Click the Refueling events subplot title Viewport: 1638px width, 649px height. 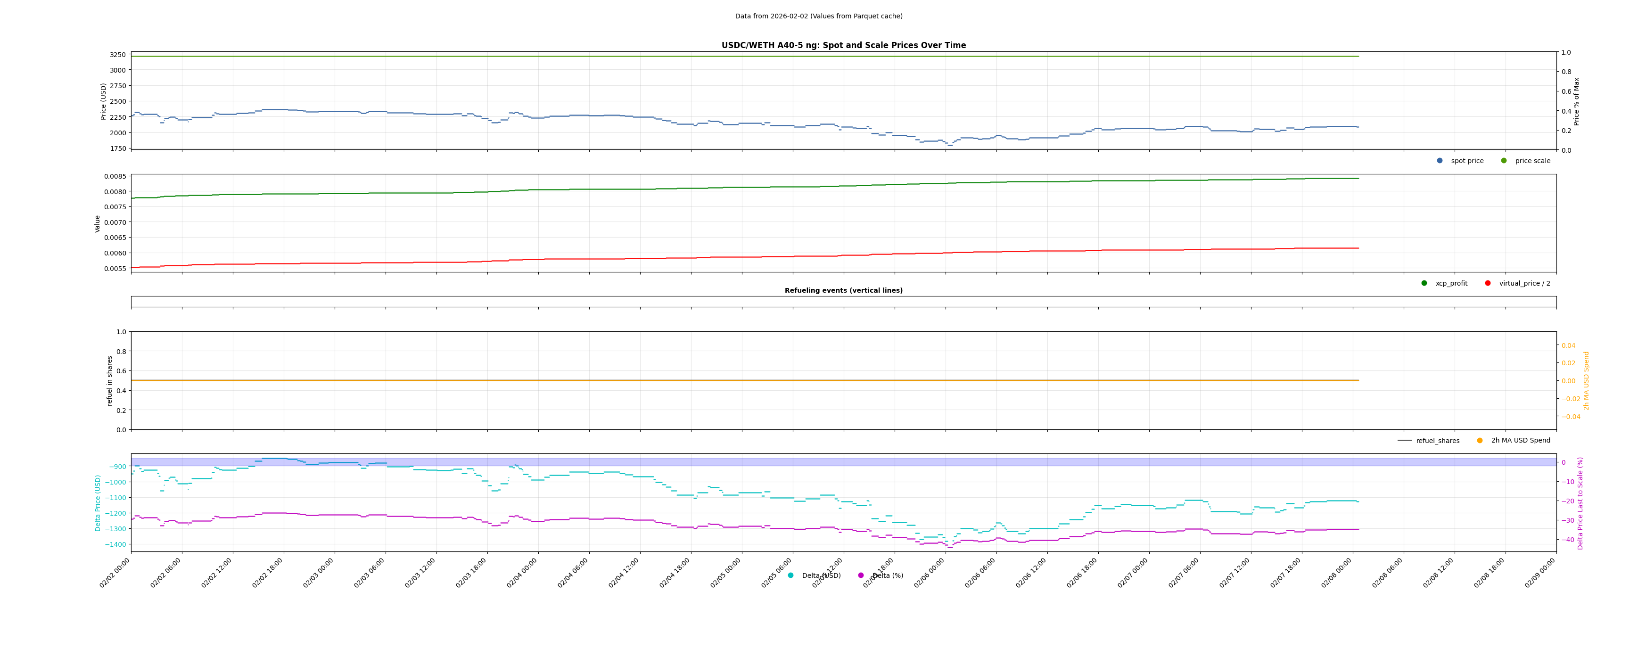pos(843,290)
